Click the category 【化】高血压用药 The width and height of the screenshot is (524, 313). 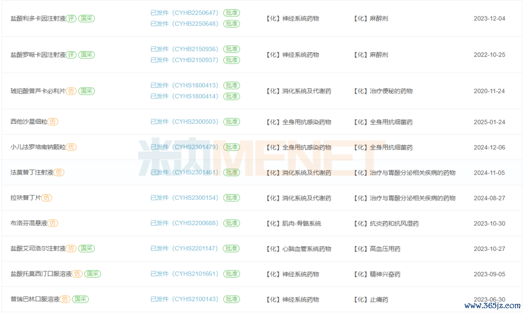[377, 249]
